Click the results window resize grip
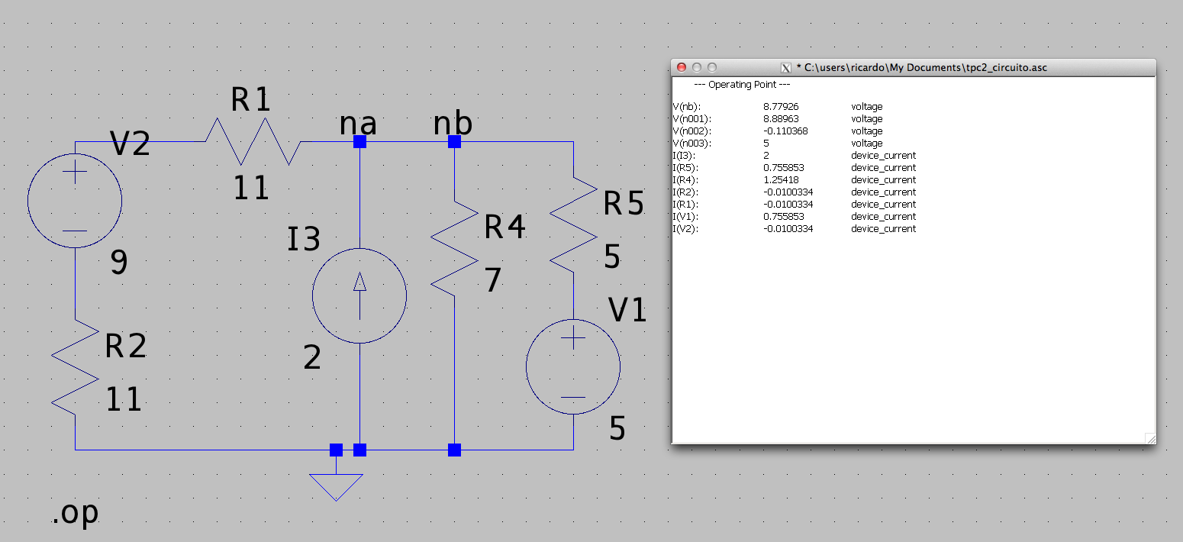 pyautogui.click(x=1150, y=438)
